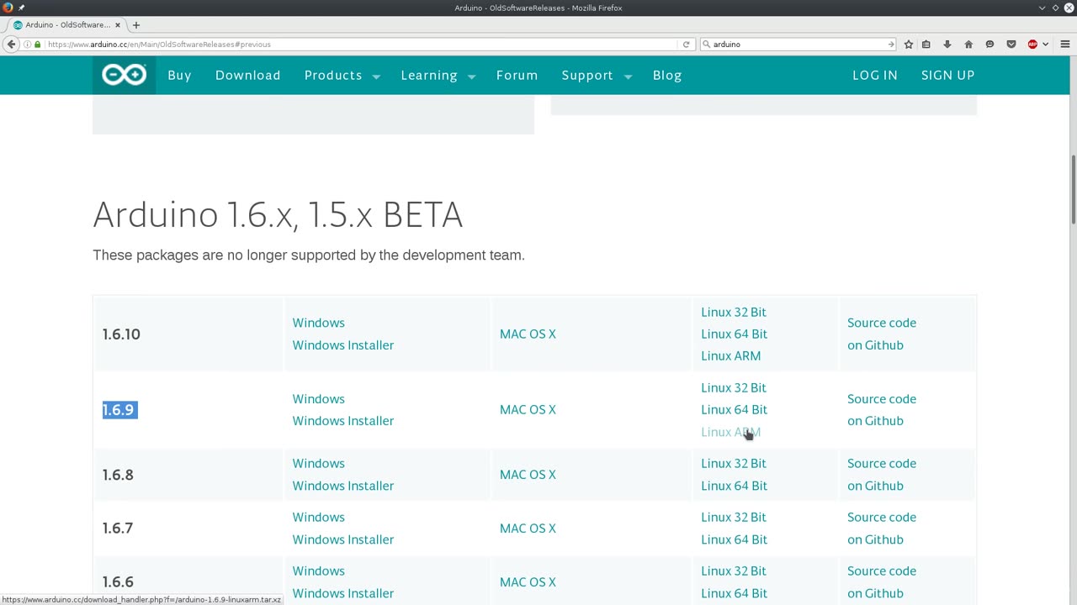
Task: Click the search go arrow
Action: [891, 44]
